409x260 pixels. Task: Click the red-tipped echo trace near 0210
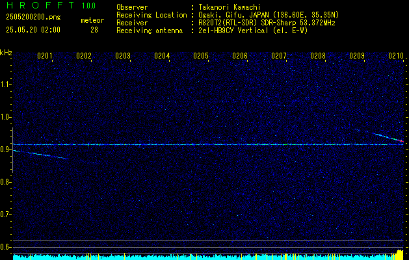[x=389, y=137]
